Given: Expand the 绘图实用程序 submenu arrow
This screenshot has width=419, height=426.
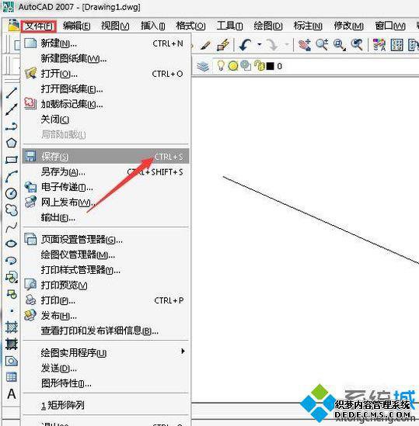Looking at the screenshot, I should (x=183, y=352).
